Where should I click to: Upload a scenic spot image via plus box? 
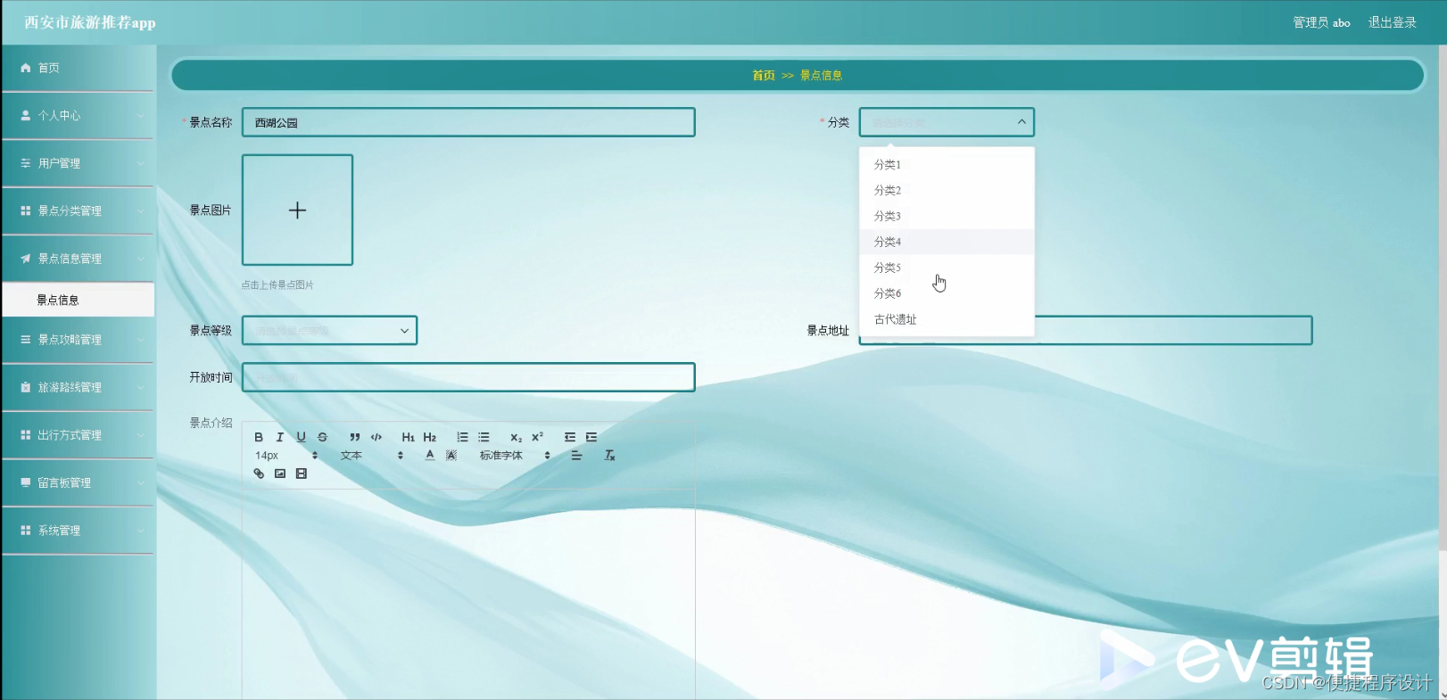tap(297, 210)
